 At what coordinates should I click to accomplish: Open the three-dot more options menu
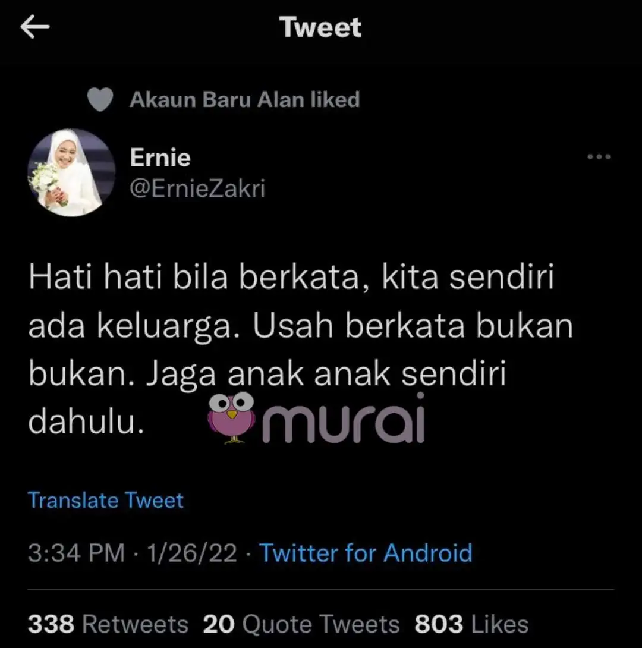[599, 156]
